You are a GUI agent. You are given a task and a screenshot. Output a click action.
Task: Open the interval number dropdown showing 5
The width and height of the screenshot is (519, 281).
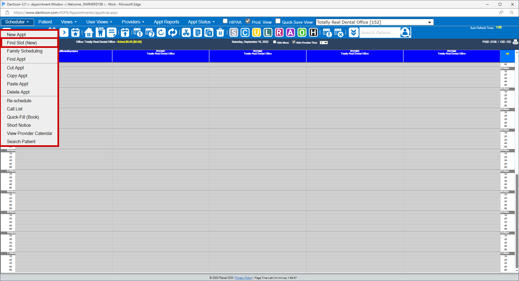point(323,42)
